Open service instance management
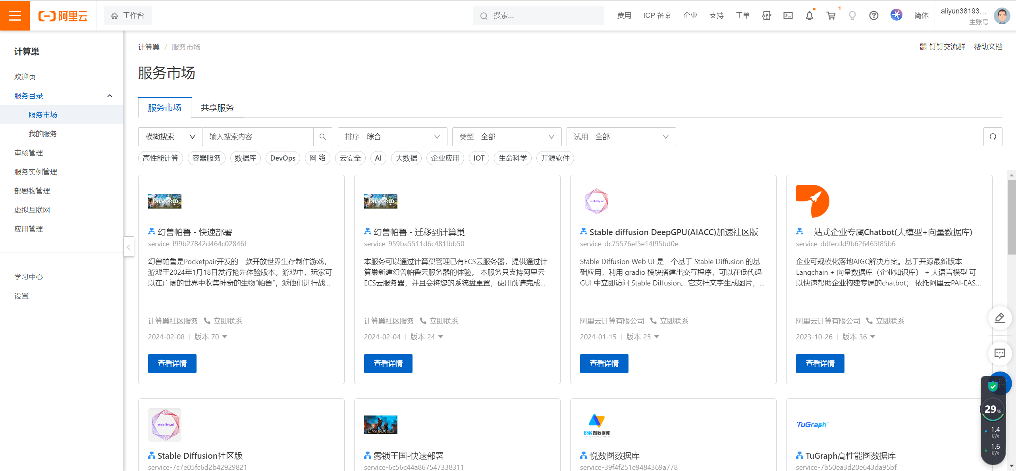This screenshot has height=471, width=1016. (x=36, y=172)
